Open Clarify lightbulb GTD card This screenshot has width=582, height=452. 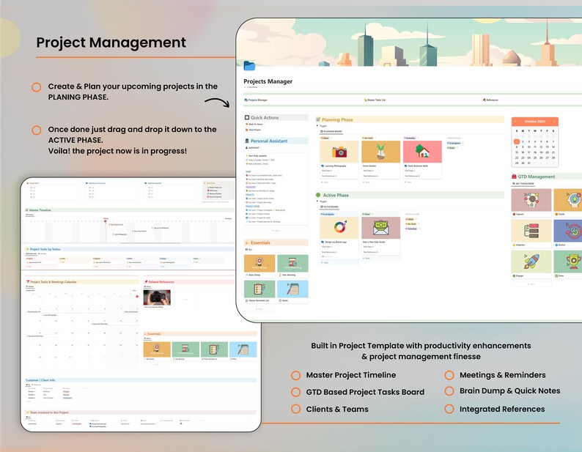[568, 203]
